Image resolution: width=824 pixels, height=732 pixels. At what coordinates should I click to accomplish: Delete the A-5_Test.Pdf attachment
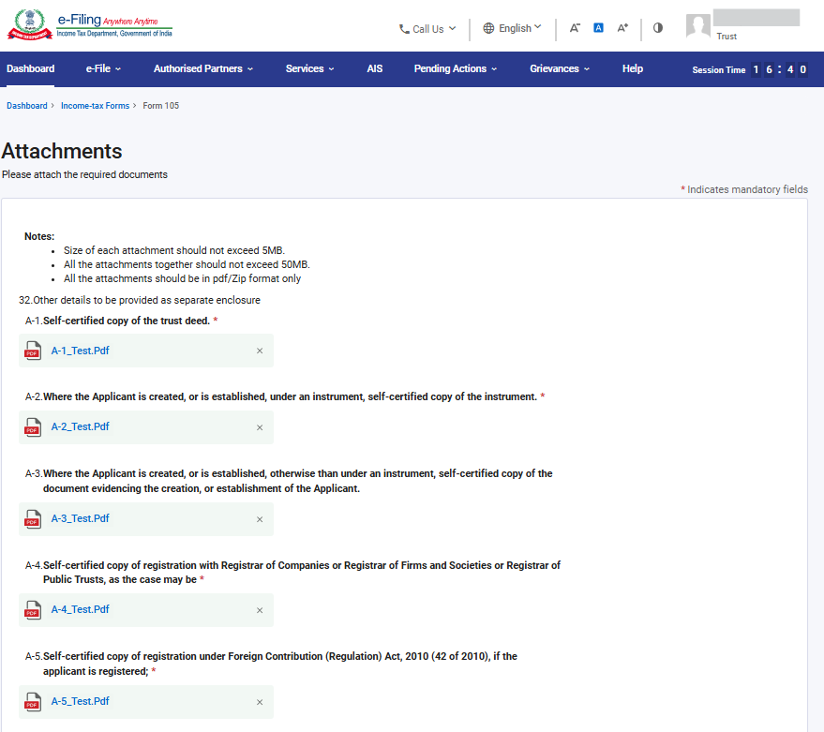tap(260, 702)
